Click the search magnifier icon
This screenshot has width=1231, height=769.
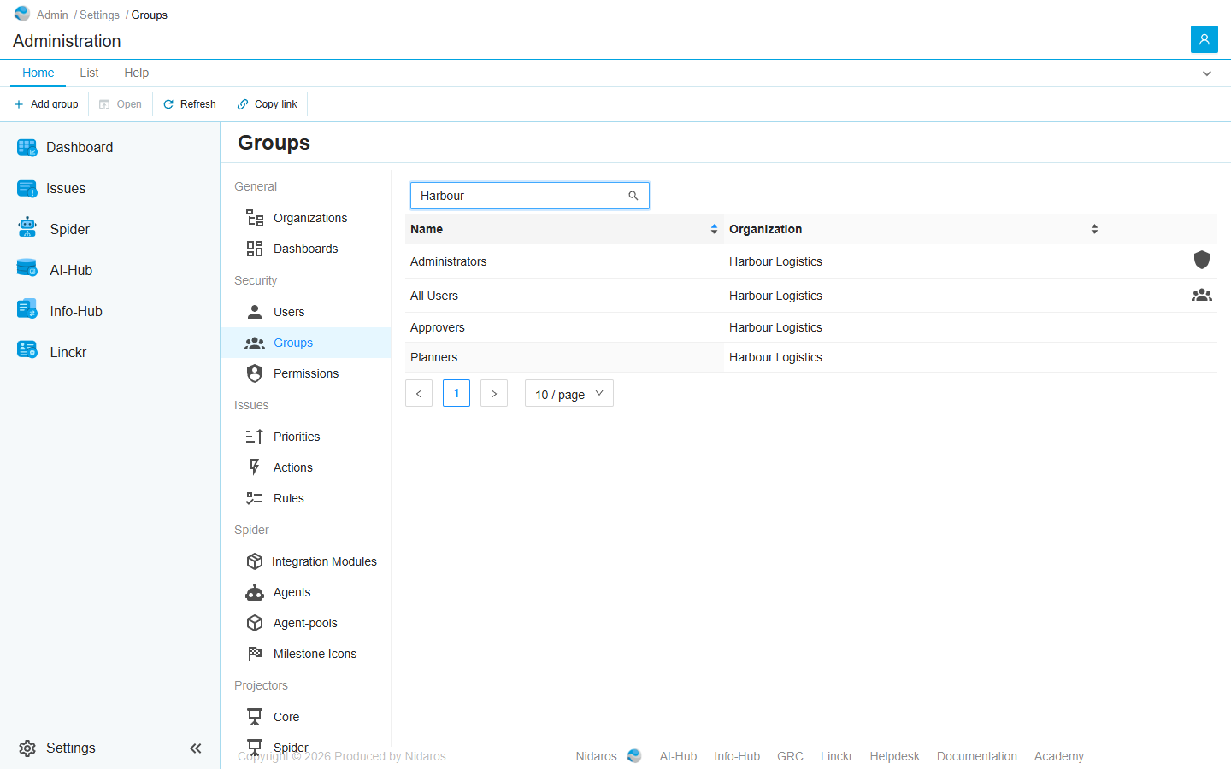click(x=633, y=196)
